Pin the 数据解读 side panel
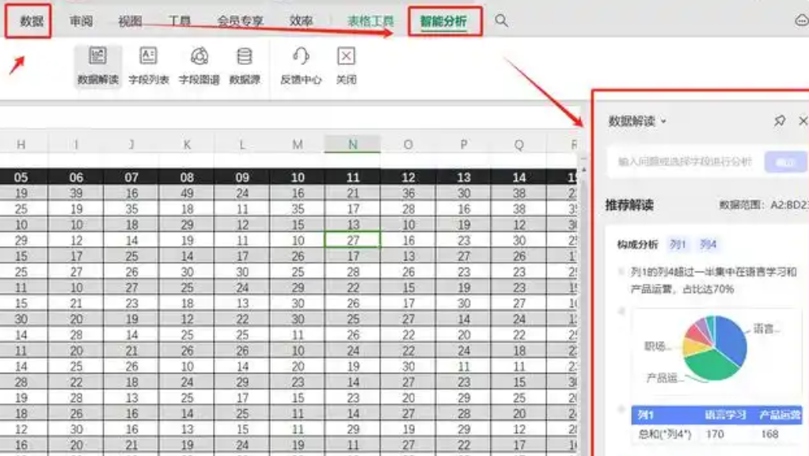This screenshot has height=456, width=809. point(780,121)
